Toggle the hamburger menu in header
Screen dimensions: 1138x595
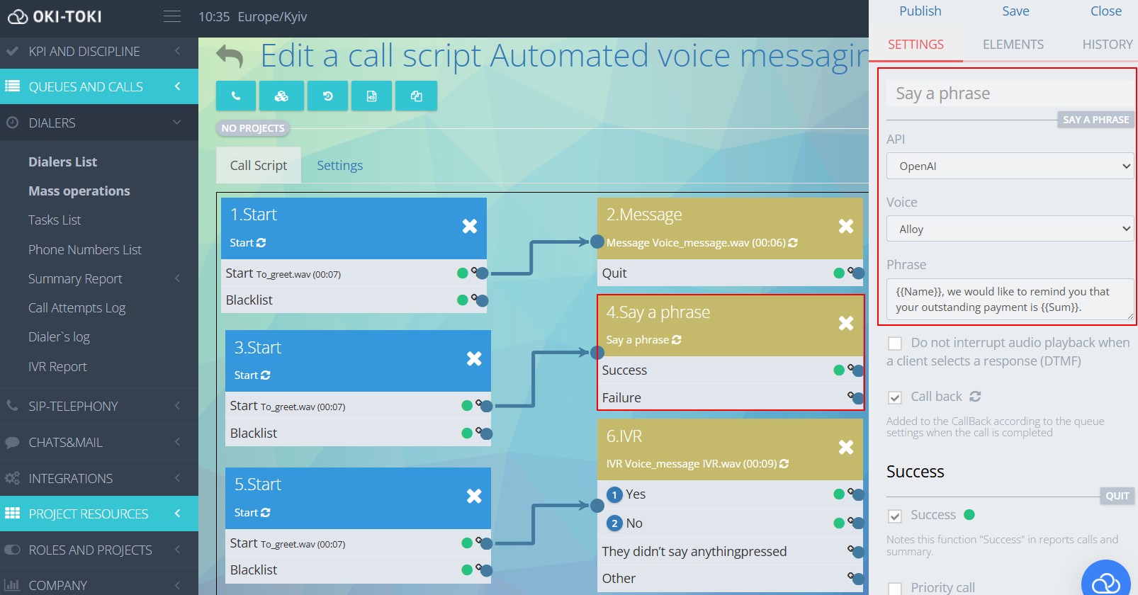pos(172,16)
